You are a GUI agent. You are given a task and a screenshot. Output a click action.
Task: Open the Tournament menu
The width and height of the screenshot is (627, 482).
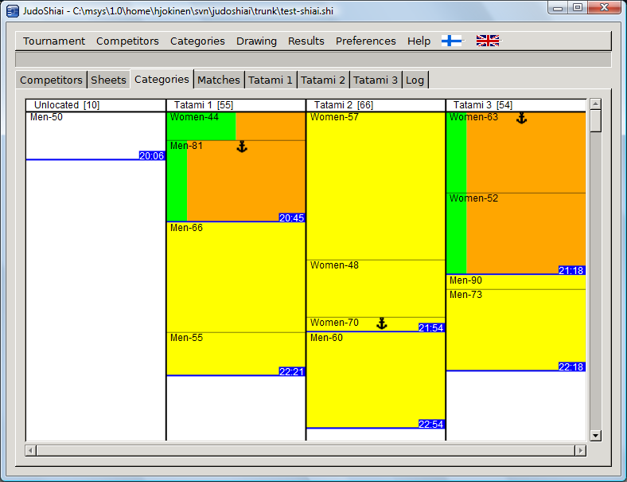click(x=54, y=41)
